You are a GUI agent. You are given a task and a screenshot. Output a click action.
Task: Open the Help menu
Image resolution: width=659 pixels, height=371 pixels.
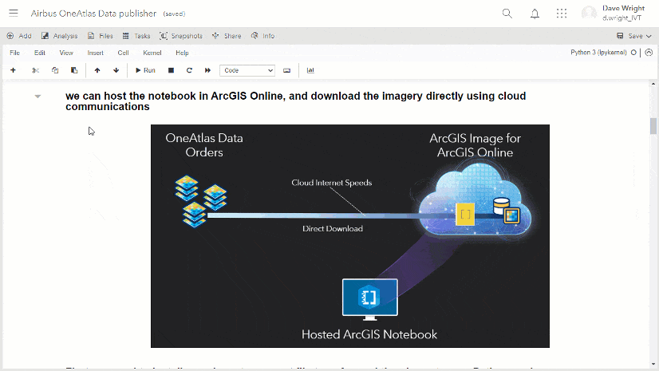click(182, 53)
